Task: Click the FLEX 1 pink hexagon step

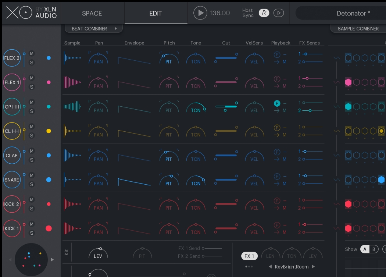Action: [x=348, y=82]
